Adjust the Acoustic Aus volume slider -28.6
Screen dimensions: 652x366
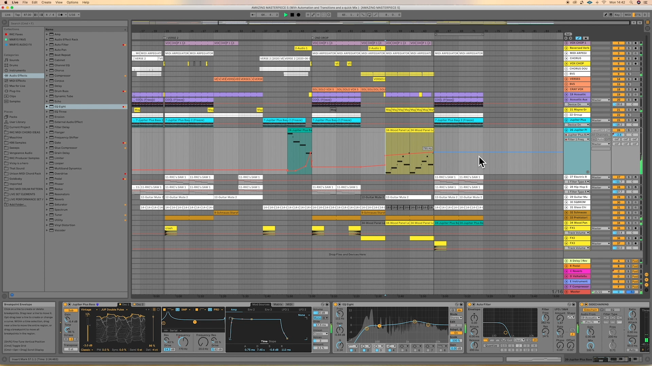[618, 104]
